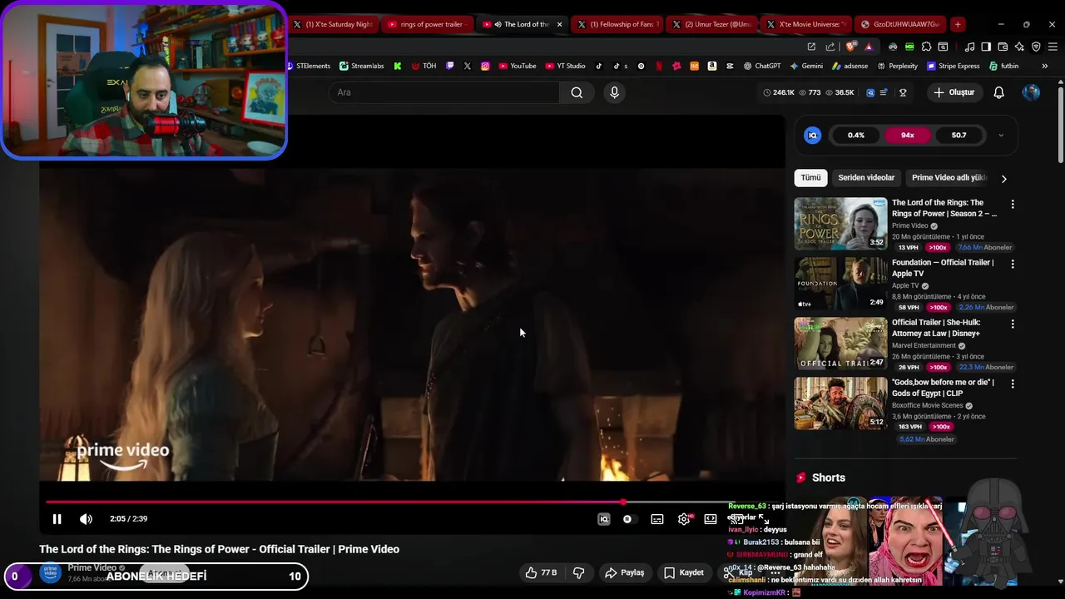Screen dimensions: 1065x599
Task: Open the STElements bookmark
Action: click(x=310, y=66)
